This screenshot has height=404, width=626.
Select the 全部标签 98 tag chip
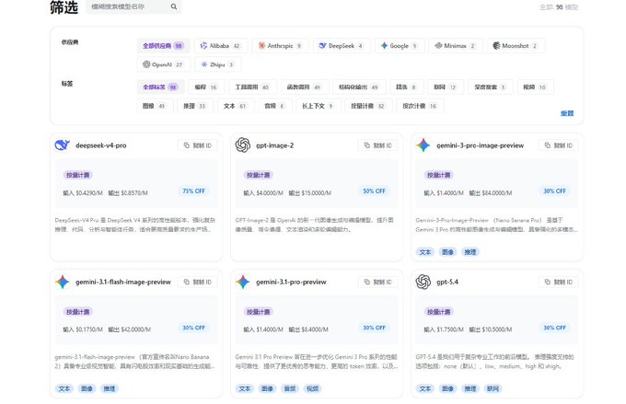point(160,87)
